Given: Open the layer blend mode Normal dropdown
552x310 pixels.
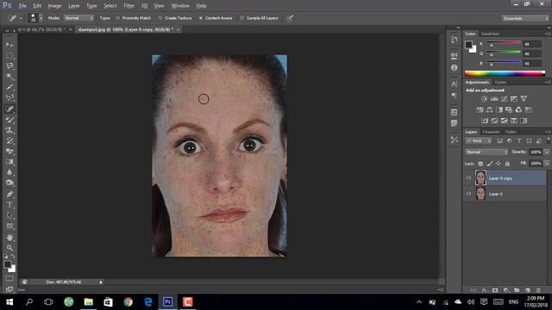Looking at the screenshot, I should [x=486, y=152].
